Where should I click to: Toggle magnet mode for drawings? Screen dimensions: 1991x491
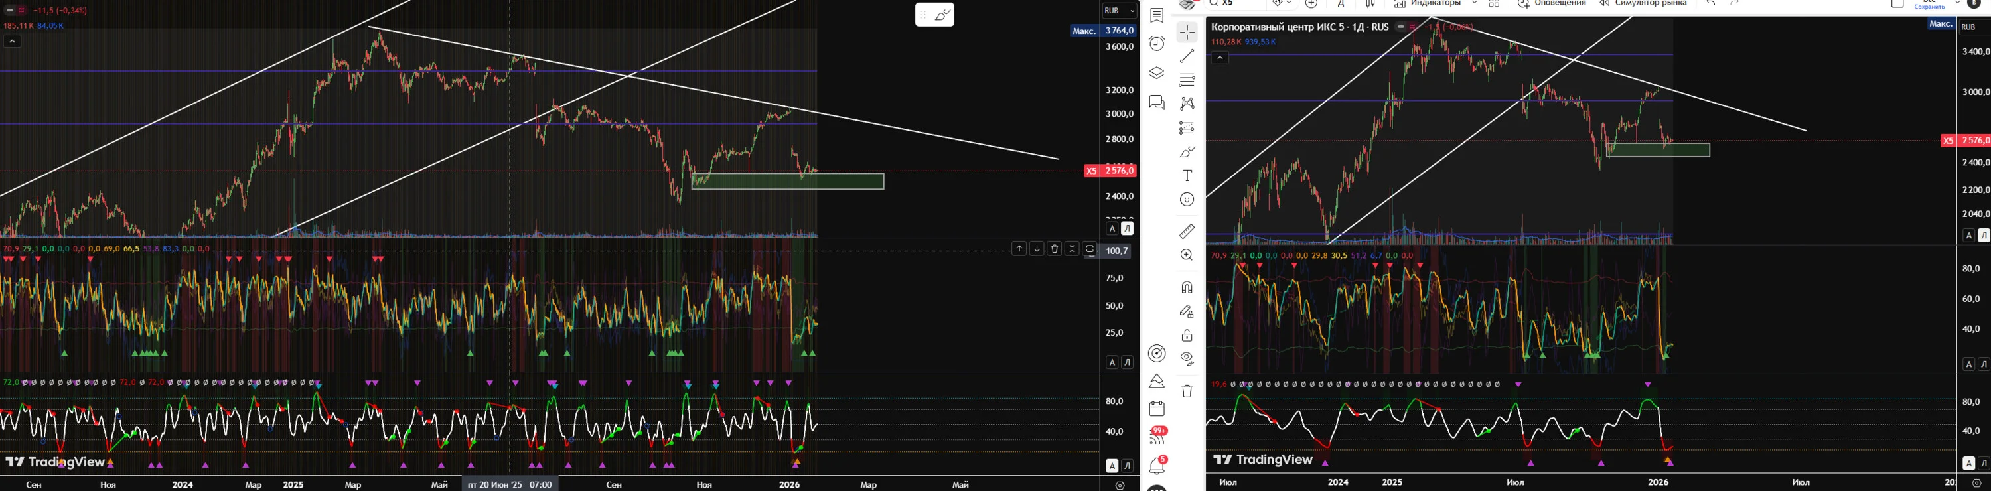click(x=1187, y=287)
